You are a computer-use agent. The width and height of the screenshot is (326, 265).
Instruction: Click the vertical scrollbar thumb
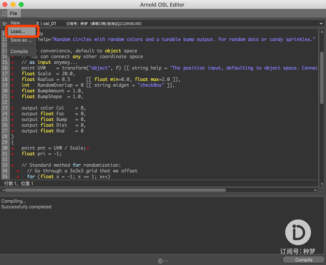(x=322, y=78)
